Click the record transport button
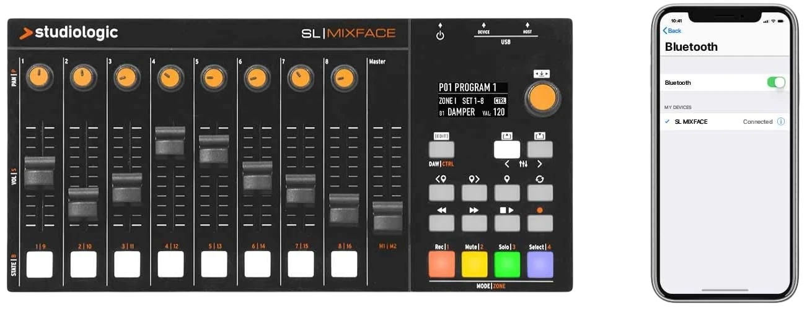 tap(540, 223)
